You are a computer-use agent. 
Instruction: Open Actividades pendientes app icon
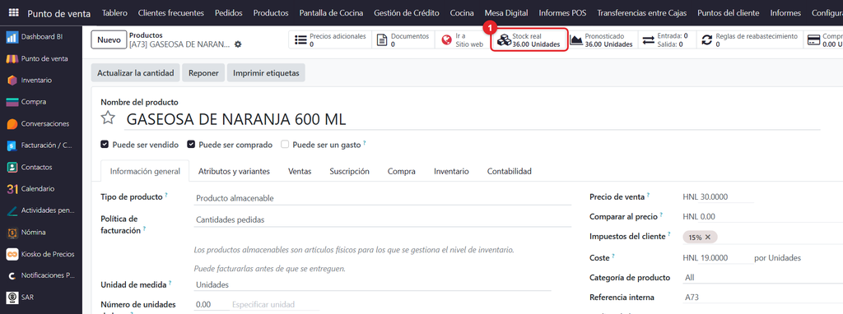pos(12,211)
